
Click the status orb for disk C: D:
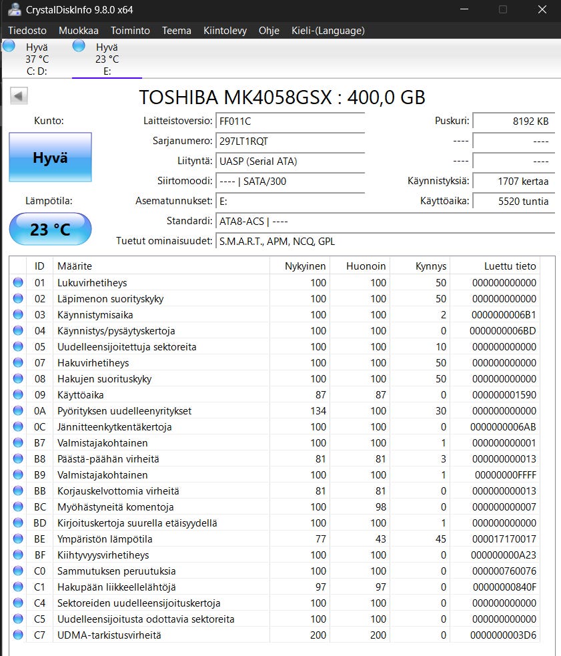9,45
